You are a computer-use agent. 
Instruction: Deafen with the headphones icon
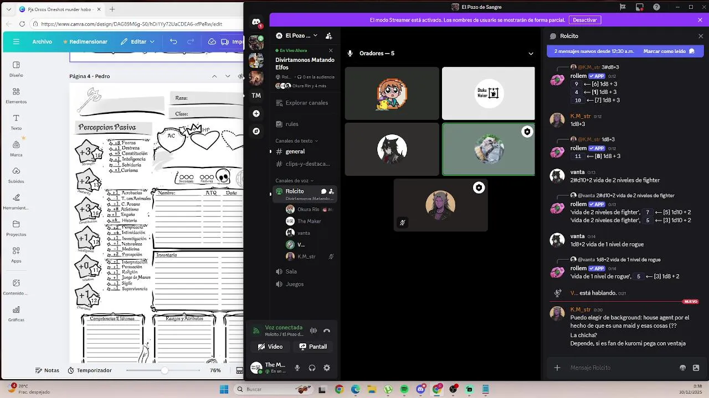tap(312, 368)
